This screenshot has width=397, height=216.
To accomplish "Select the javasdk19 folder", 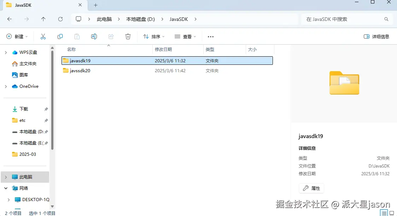I will point(167,61).
